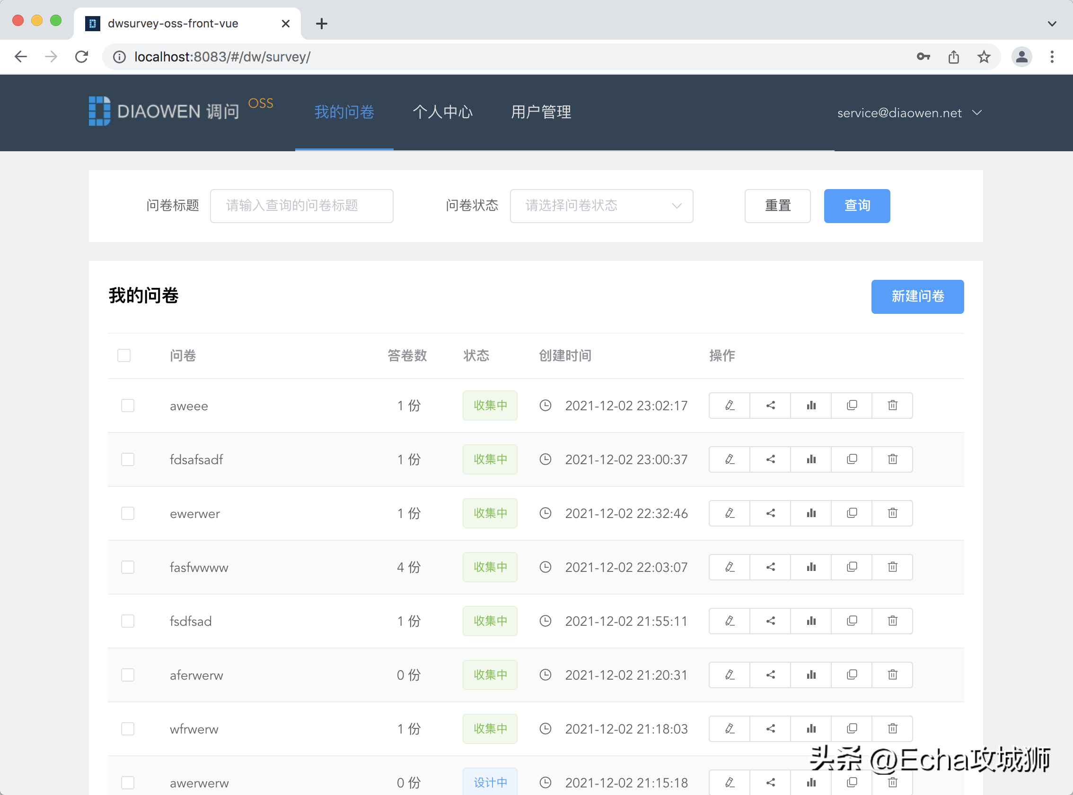
Task: Click browser reload button
Action: (82, 57)
